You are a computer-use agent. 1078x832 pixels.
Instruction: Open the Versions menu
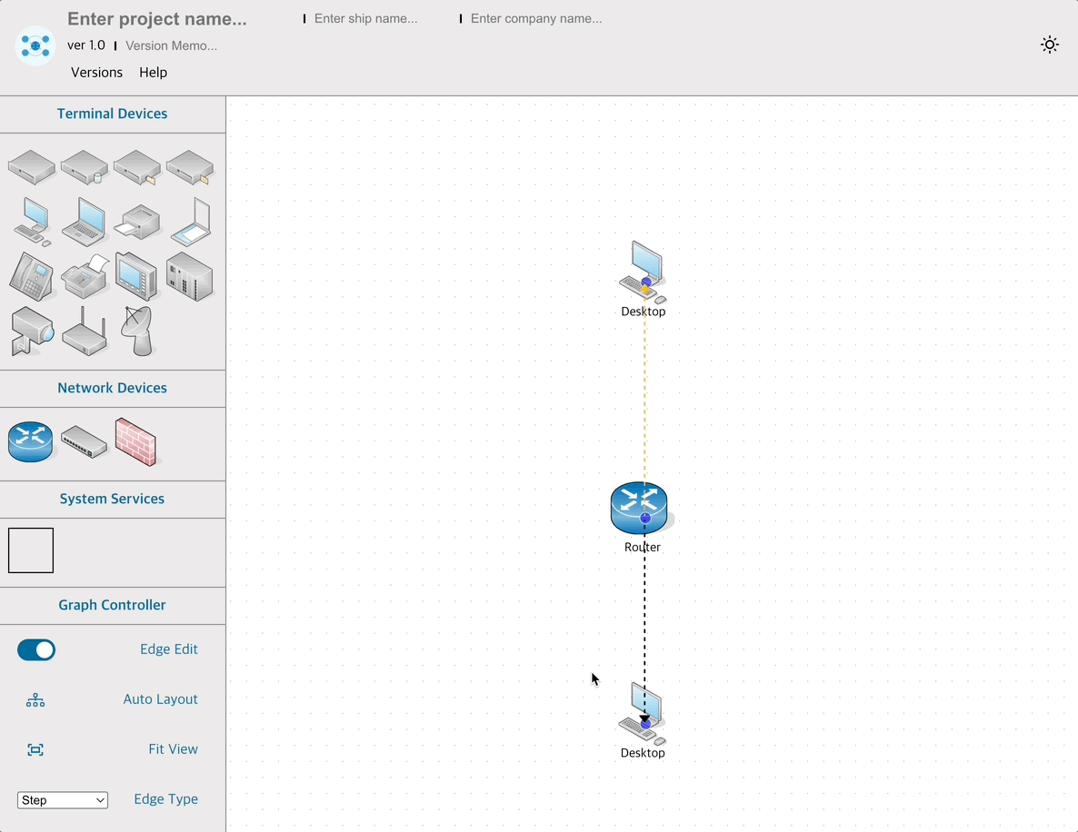[x=96, y=73]
